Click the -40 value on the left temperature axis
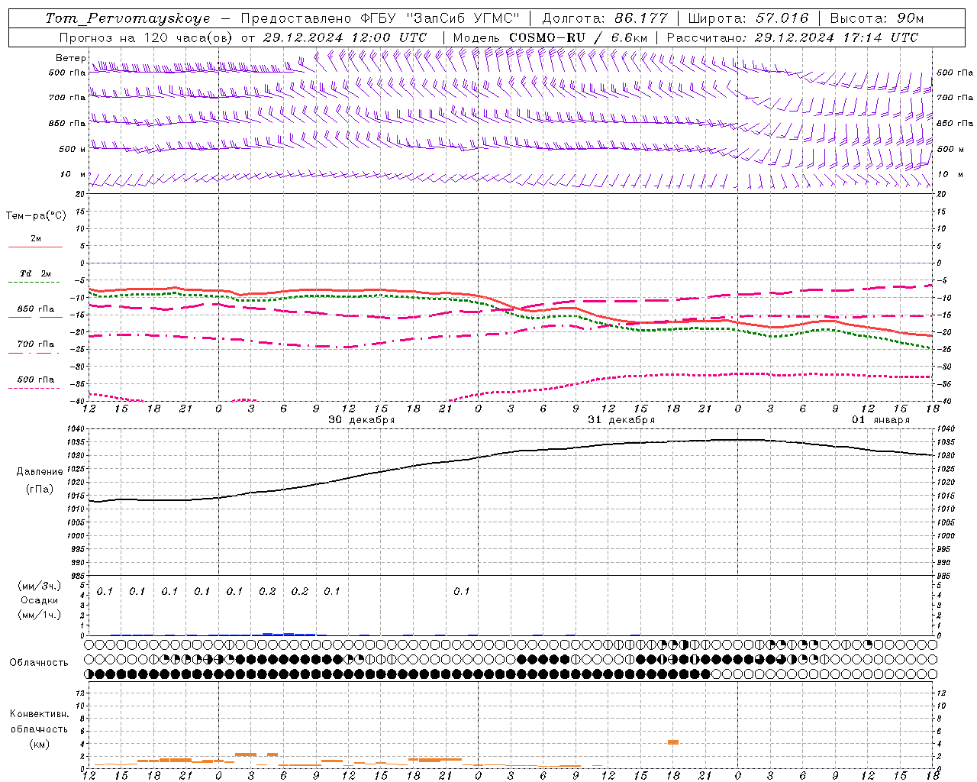This screenshot has width=977, height=782. click(79, 401)
